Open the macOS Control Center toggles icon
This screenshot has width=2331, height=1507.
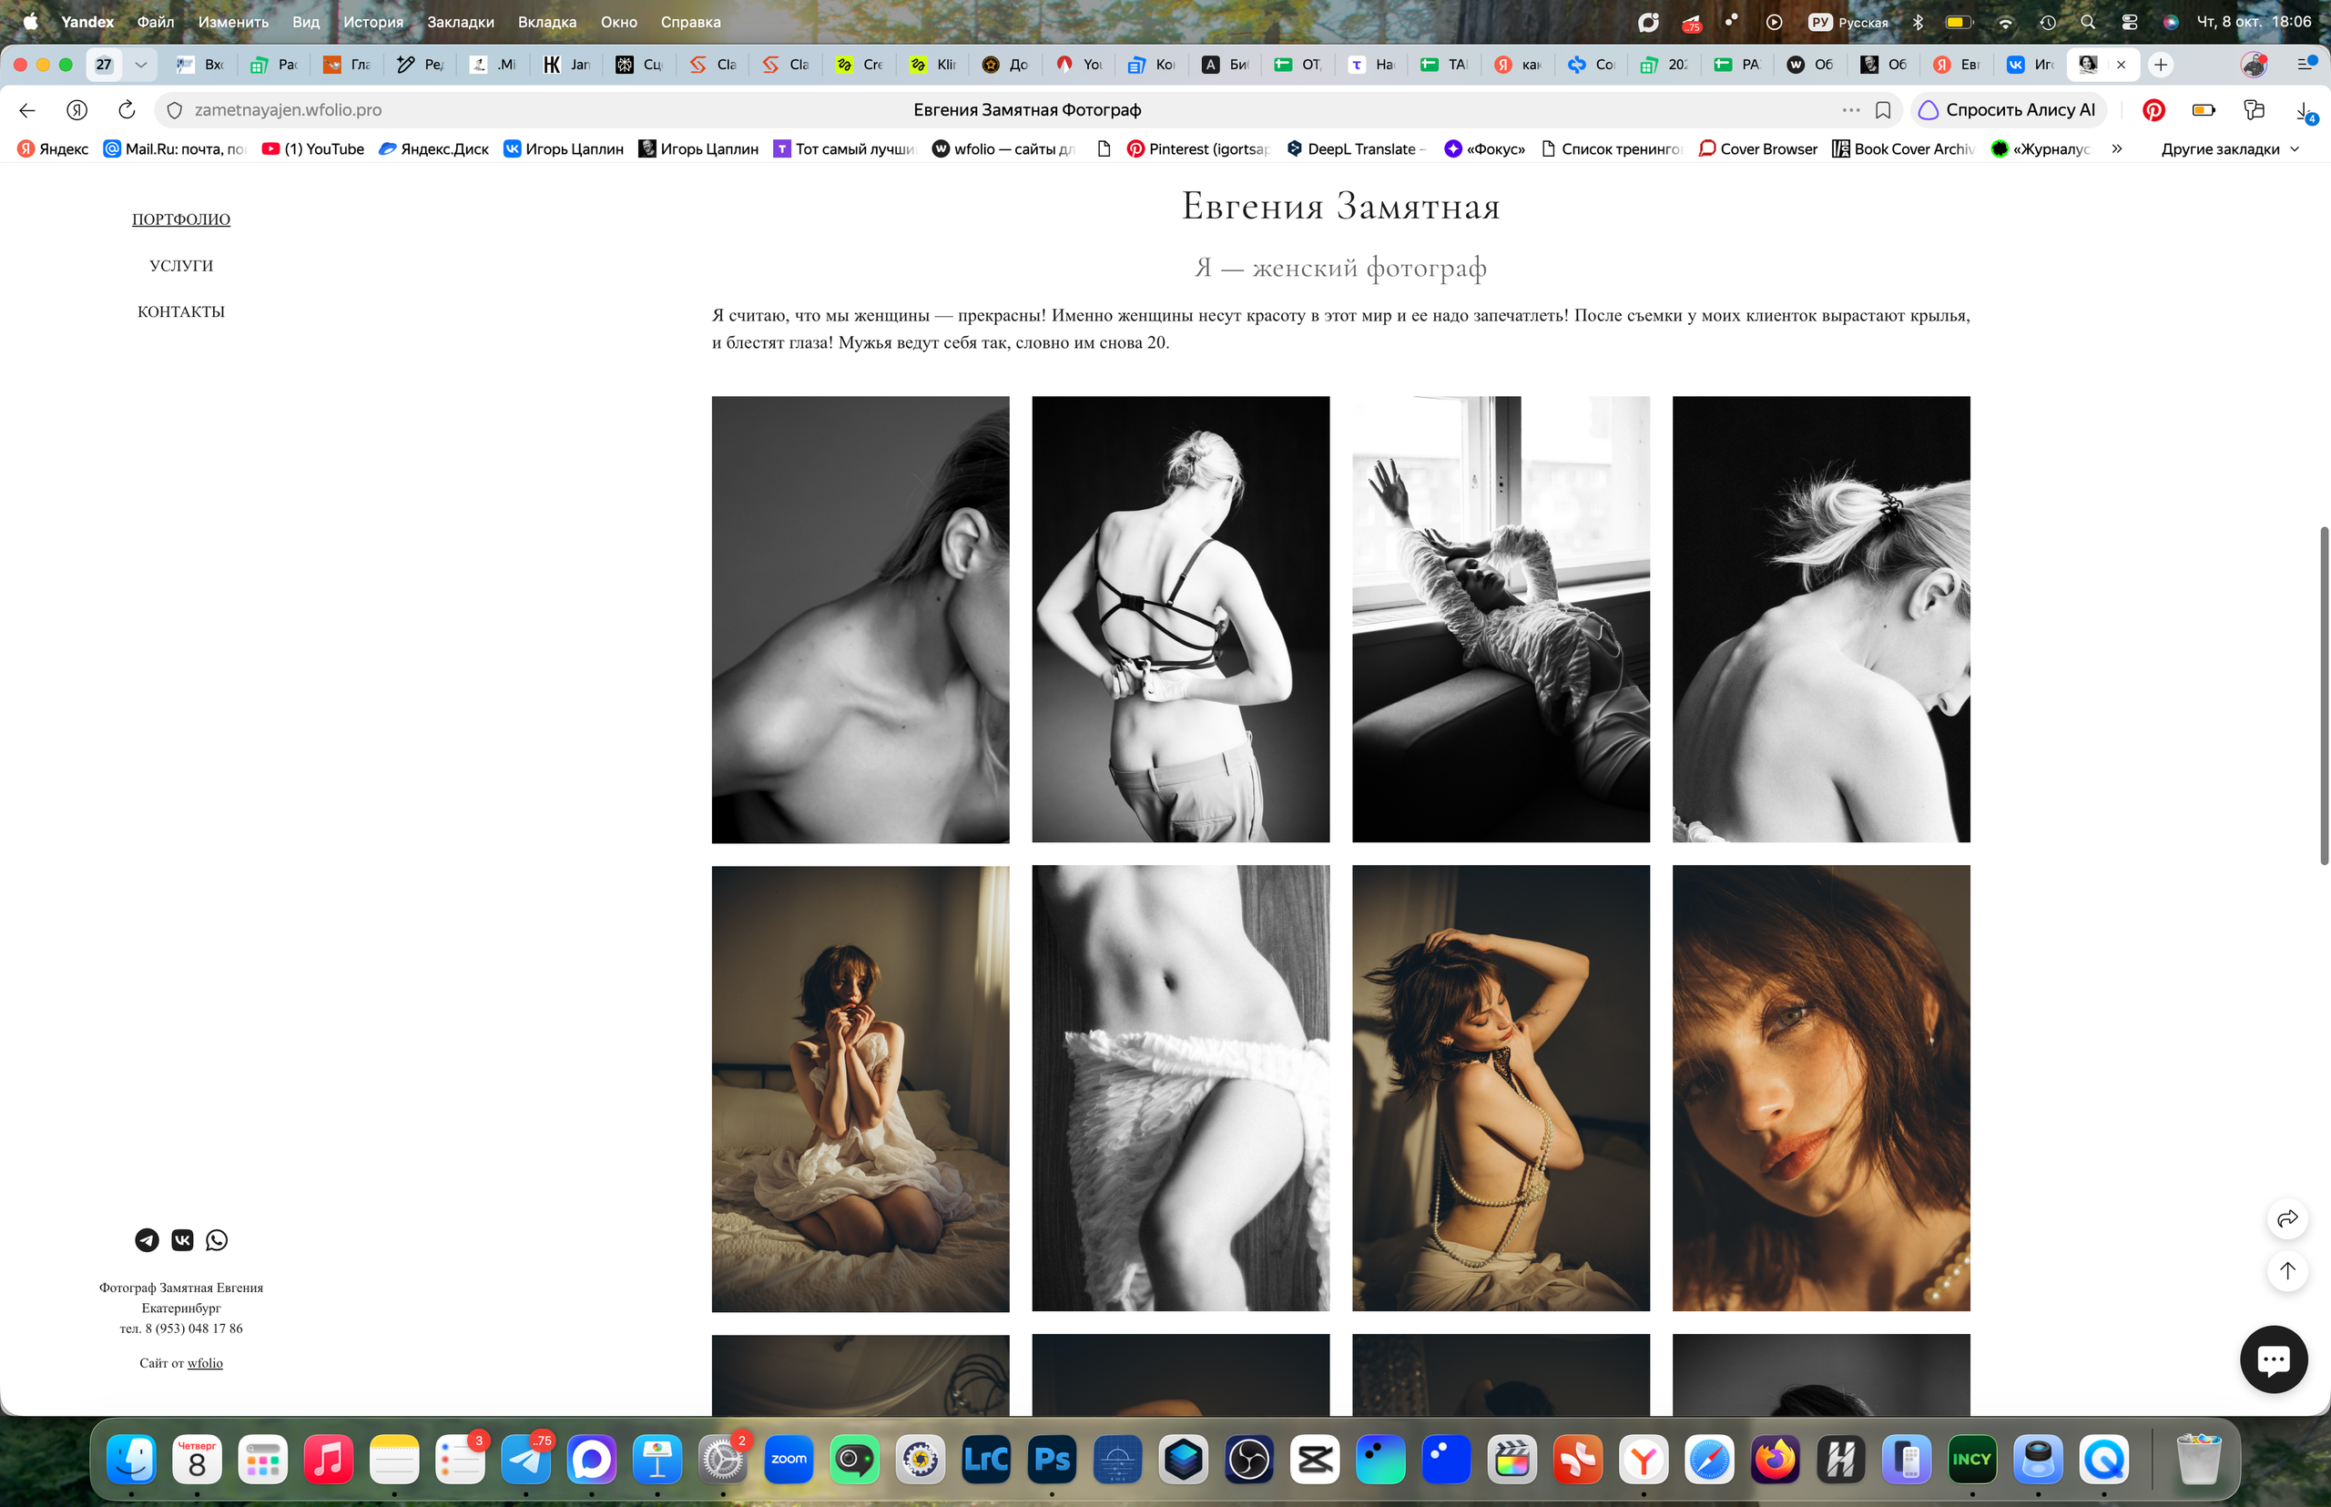[x=2129, y=22]
